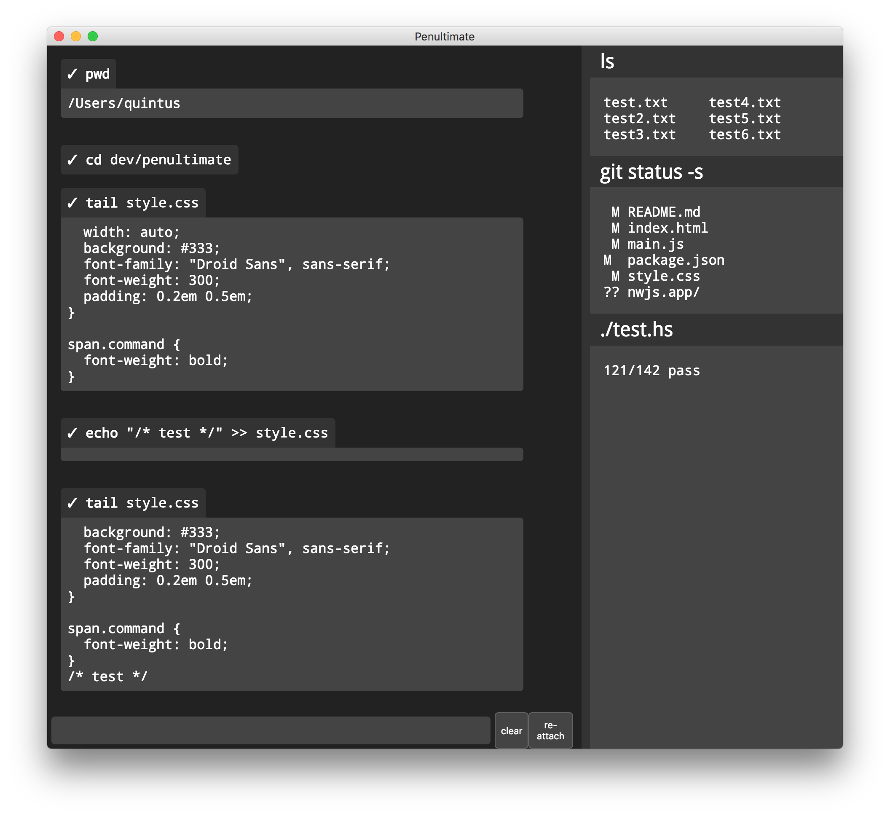
Task: Click the checkmark next to cd dev/penultimate
Action: click(72, 160)
